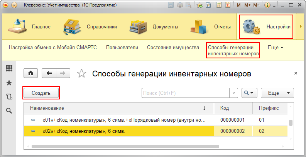Open the Calculator icon
Screen dimensions: 306x157
[219, 5]
